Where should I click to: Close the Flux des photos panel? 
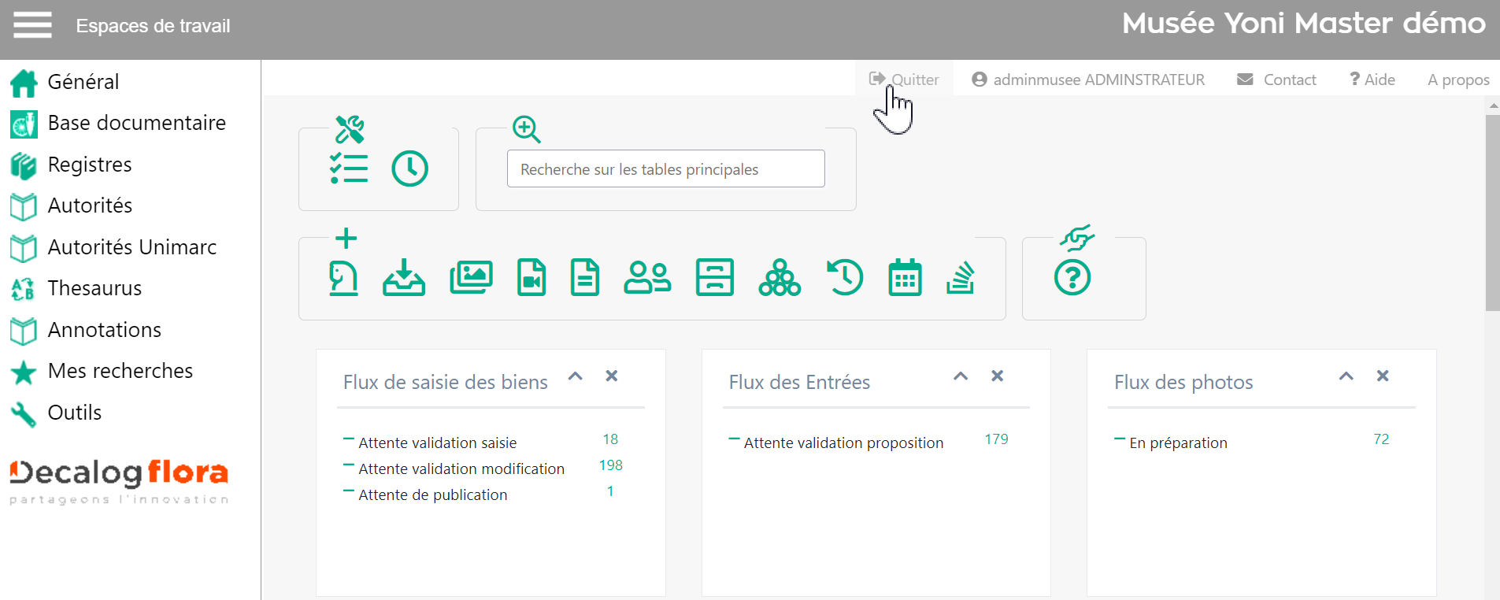(1383, 376)
